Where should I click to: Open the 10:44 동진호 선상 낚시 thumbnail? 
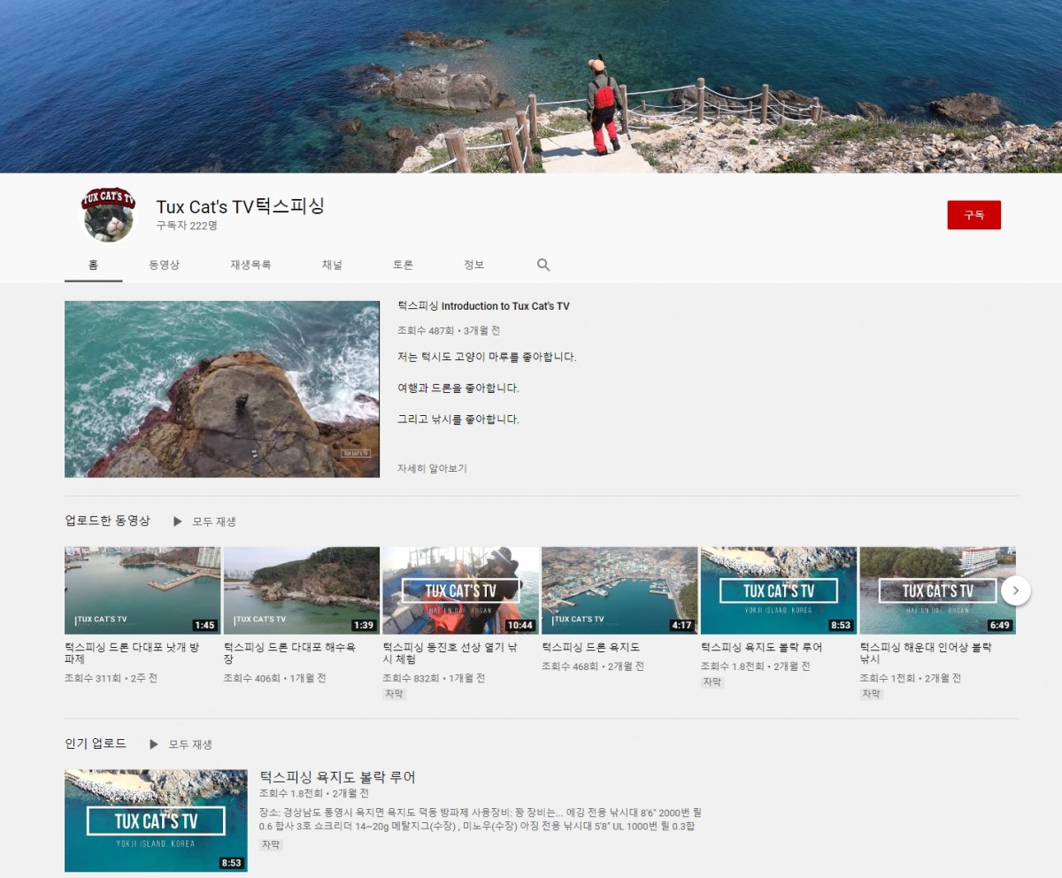tap(460, 590)
